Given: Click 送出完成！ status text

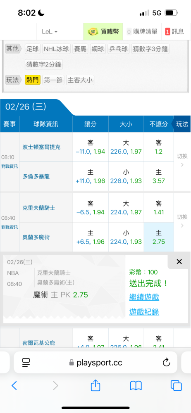Looking at the screenshot, I should click(x=148, y=284).
